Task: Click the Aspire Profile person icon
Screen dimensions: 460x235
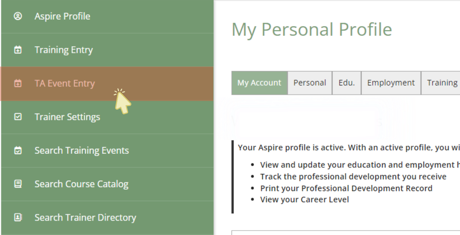Action: 18,16
